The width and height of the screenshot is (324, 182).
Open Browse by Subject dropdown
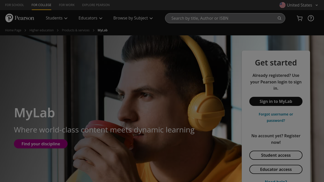point(133,18)
